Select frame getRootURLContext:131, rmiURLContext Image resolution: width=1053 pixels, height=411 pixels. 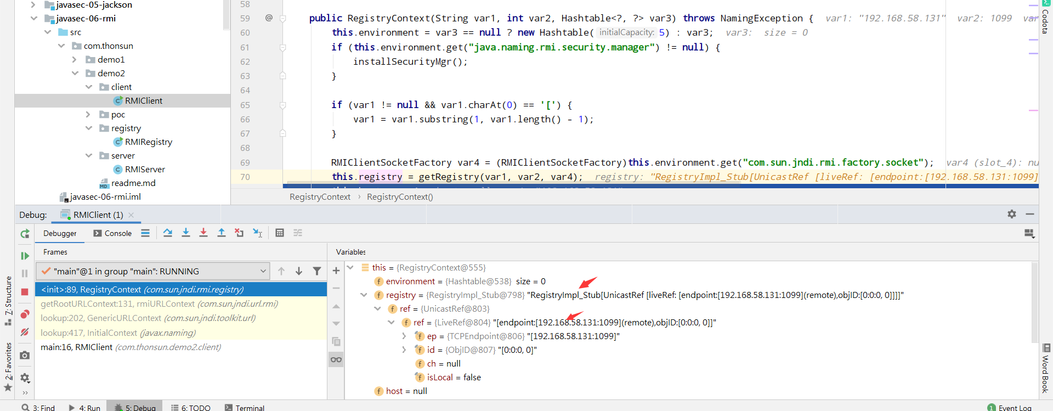coord(181,304)
